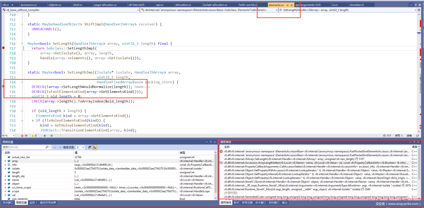Close the 局部变量 panel
The height and width of the screenshot is (208, 424).
(214, 142)
